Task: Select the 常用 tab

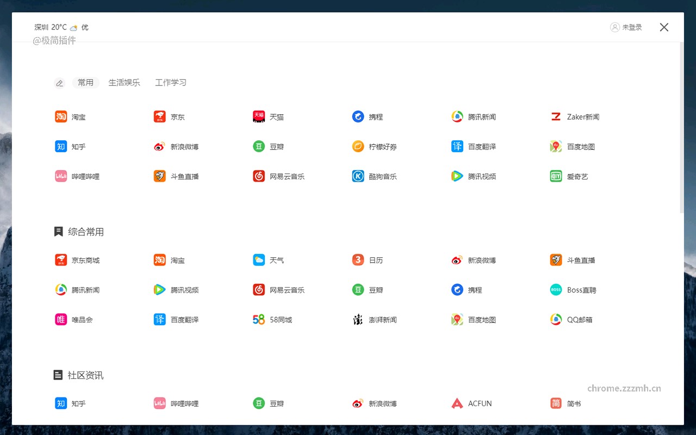Action: tap(85, 83)
